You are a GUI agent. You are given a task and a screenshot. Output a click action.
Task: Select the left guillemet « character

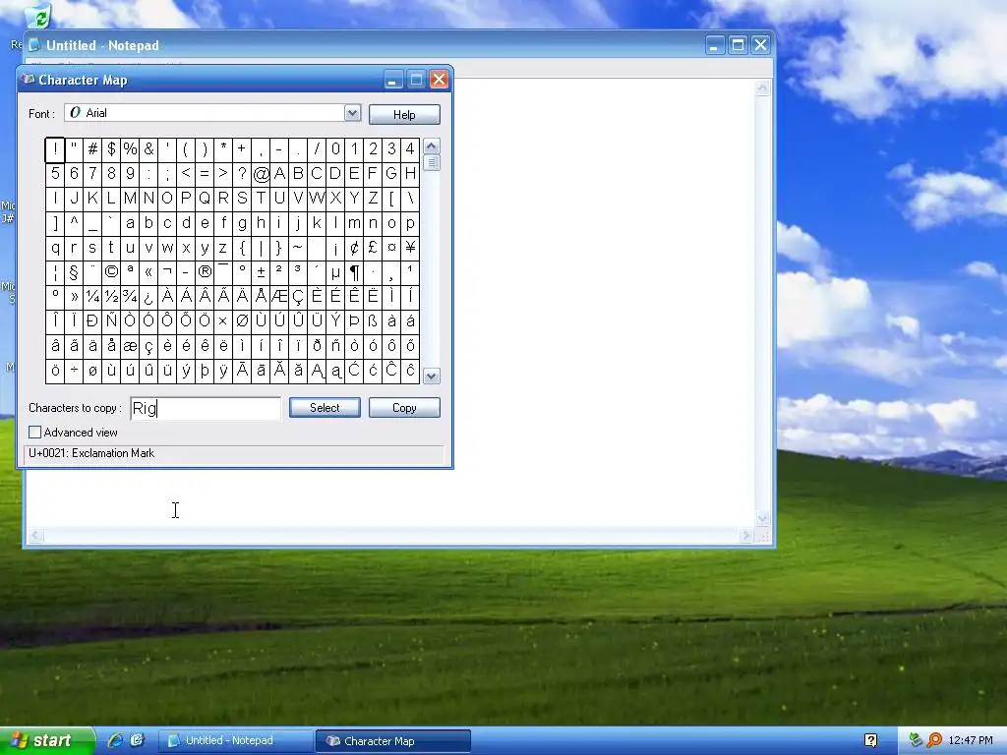point(148,272)
